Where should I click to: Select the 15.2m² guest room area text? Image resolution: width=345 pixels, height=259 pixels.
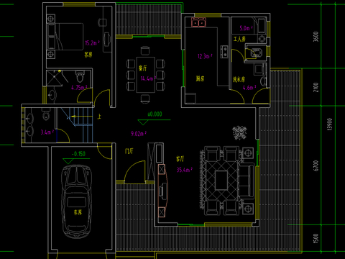pyautogui.click(x=92, y=43)
